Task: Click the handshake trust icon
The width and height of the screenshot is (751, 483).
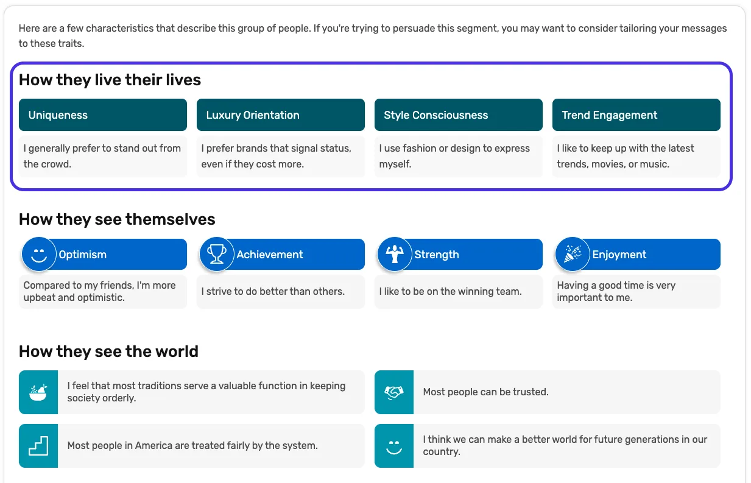Action: 394,392
